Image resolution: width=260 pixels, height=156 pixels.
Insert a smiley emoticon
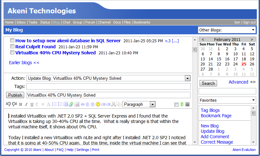(x=98, y=104)
